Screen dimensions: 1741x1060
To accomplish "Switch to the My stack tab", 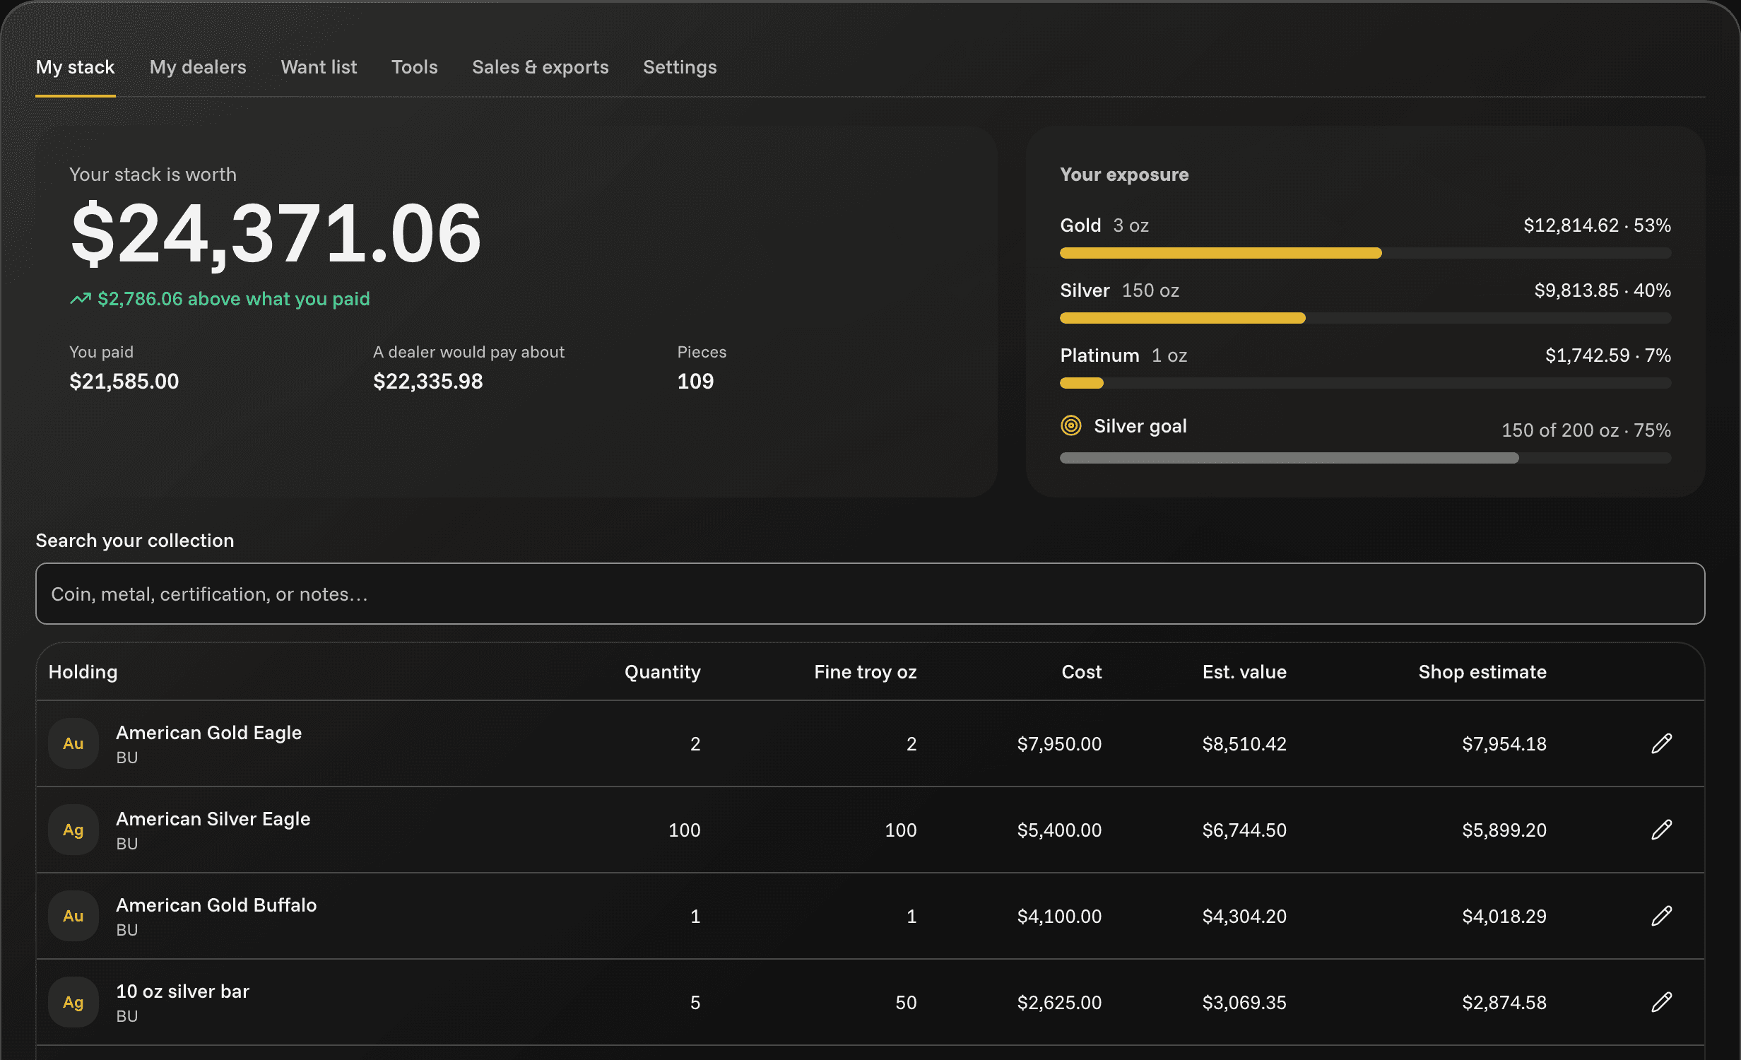I will [76, 67].
